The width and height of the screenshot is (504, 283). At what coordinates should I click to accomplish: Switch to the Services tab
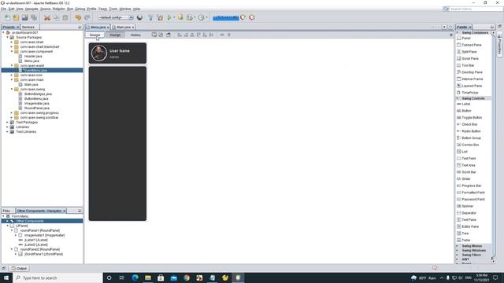(28, 28)
